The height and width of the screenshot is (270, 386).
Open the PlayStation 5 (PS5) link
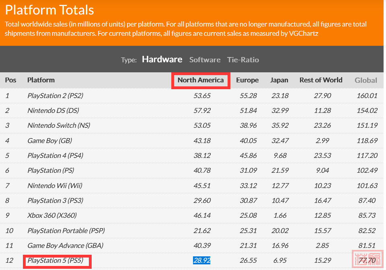(55, 261)
